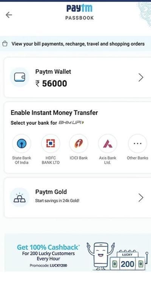This screenshot has width=151, height=303.
Task: Click the Paytm Wallet icon
Action: (x=20, y=77)
